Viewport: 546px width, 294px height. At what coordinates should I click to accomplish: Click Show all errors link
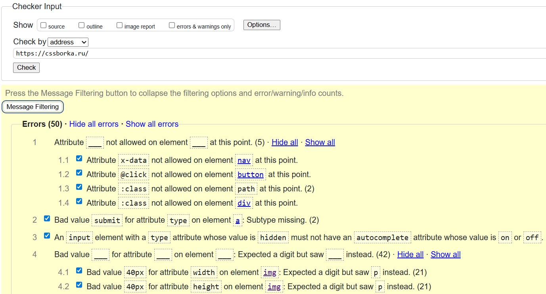click(x=152, y=124)
